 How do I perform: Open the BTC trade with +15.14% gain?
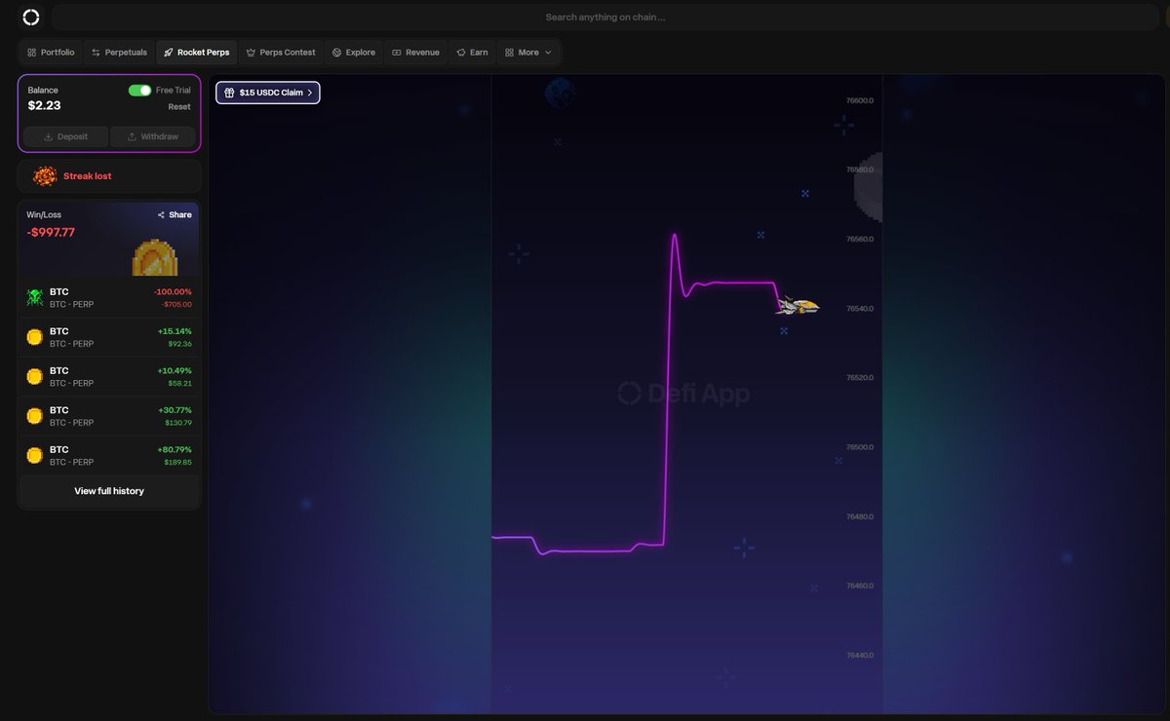pyautogui.click(x=109, y=337)
